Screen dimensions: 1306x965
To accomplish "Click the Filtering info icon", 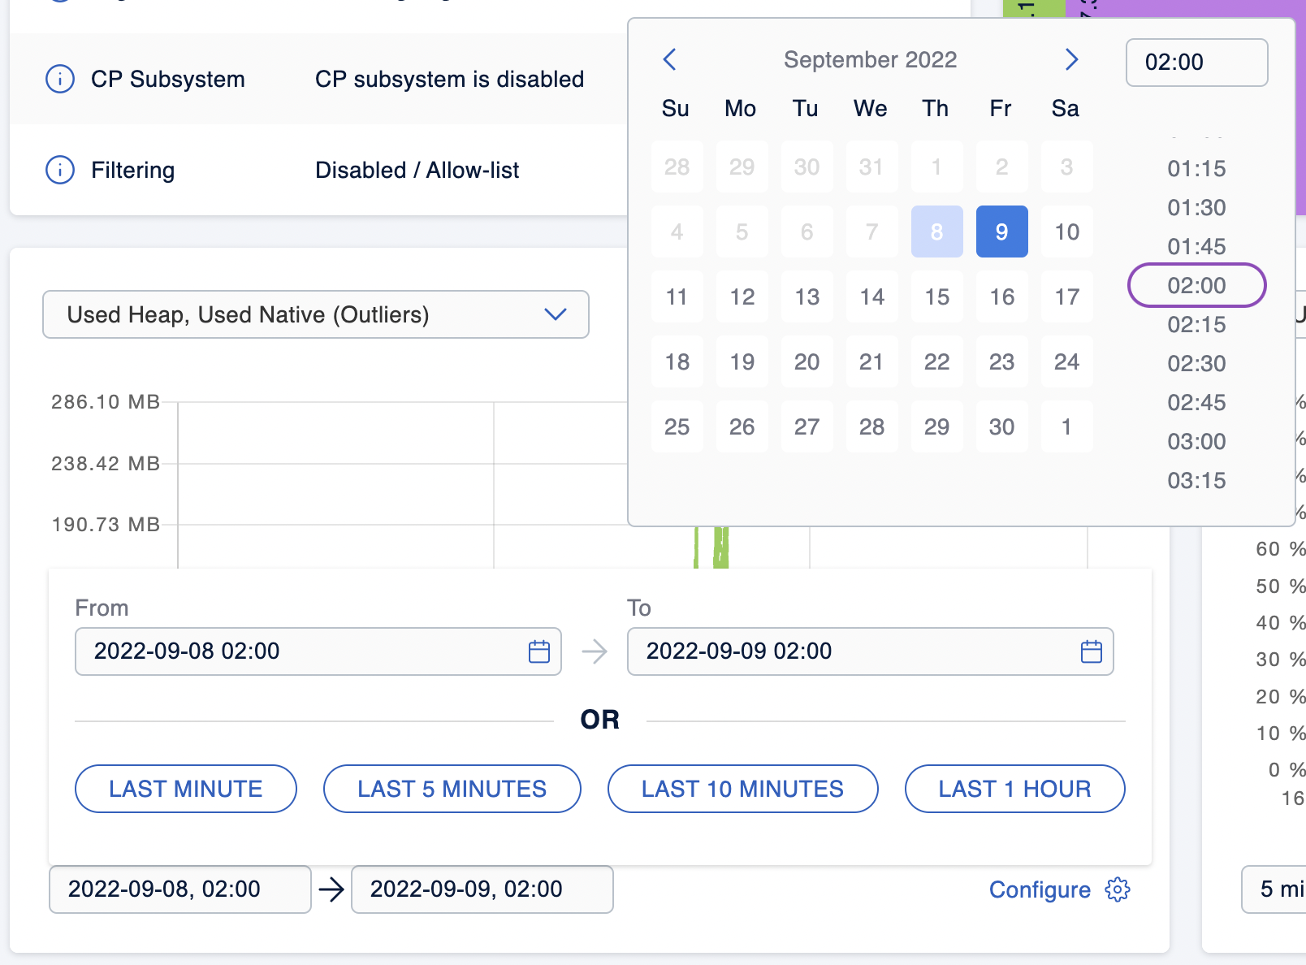I will point(60,170).
